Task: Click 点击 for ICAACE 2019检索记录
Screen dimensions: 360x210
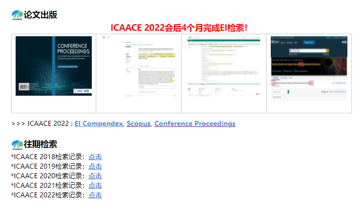Action: click(x=95, y=167)
